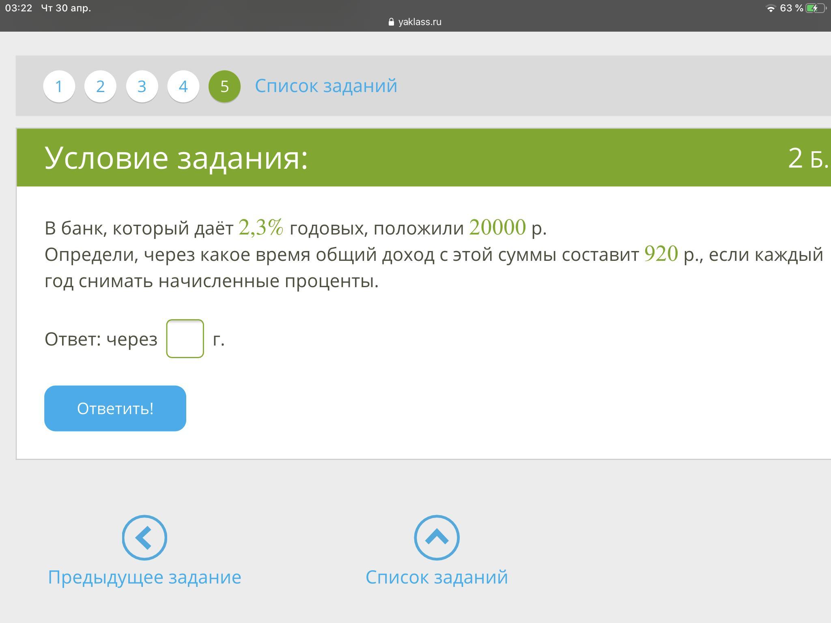Focus the answer input field

coord(185,339)
